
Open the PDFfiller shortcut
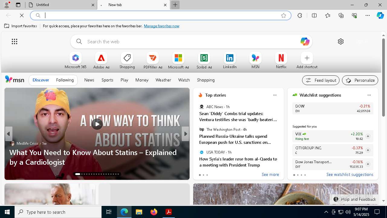[x=153, y=61]
